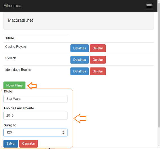
Task: Click inside the Duração number field
Action: click(35, 132)
